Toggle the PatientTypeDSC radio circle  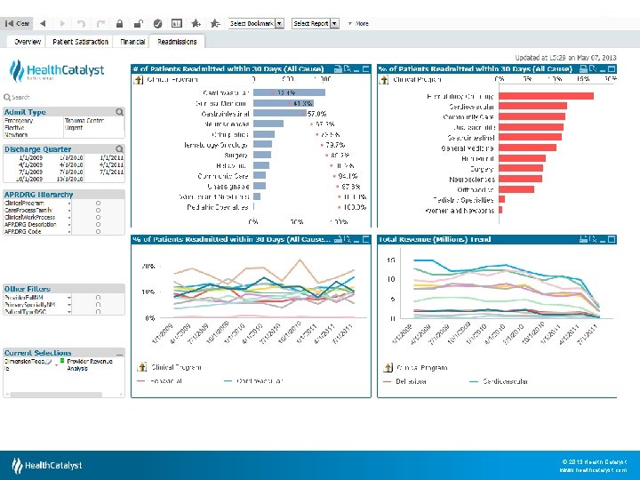coord(98,311)
